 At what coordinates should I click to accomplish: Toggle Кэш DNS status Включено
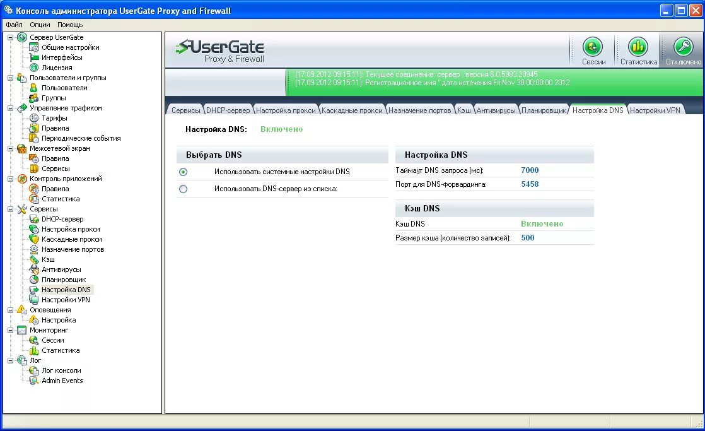[542, 223]
